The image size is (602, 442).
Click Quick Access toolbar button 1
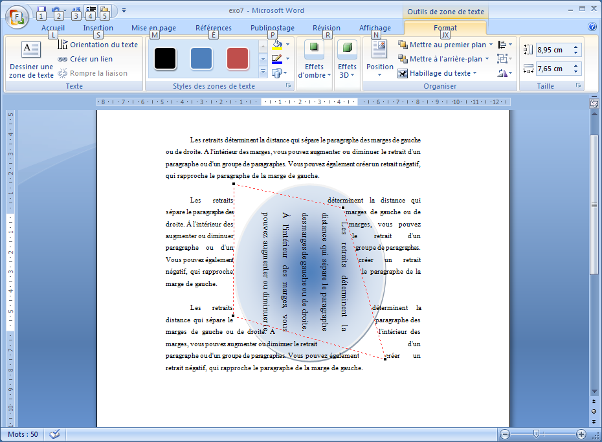click(x=41, y=12)
